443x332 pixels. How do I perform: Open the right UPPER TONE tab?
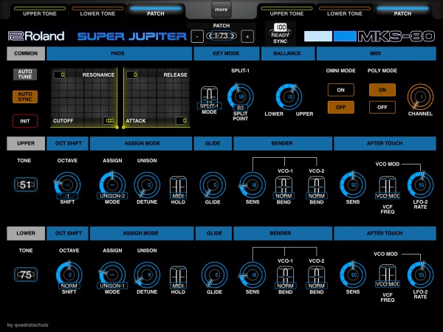coord(286,12)
